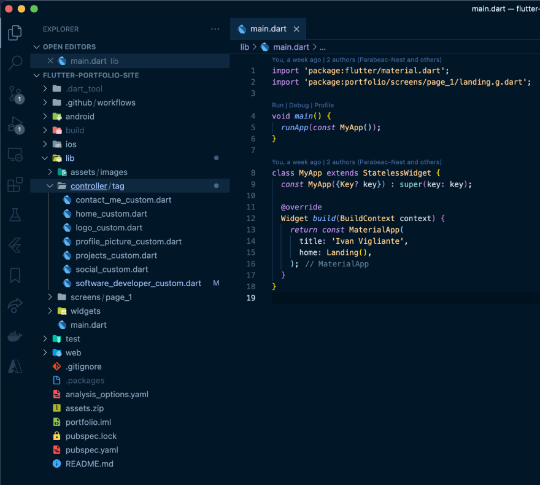Open social_custom.dart file

coord(112,270)
